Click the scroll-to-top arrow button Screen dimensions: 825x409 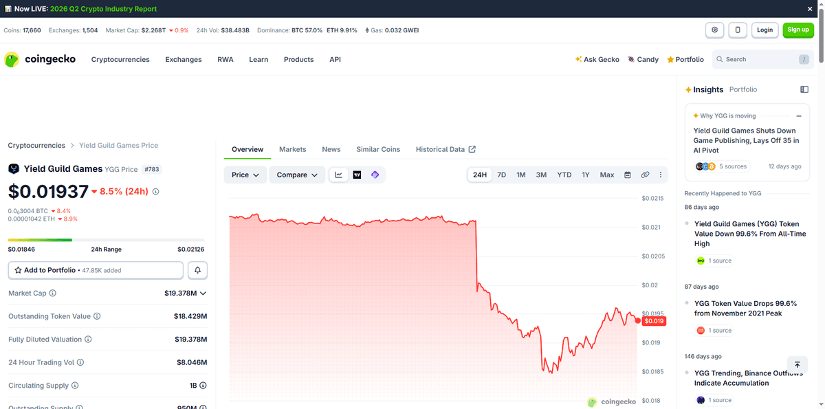tap(797, 366)
